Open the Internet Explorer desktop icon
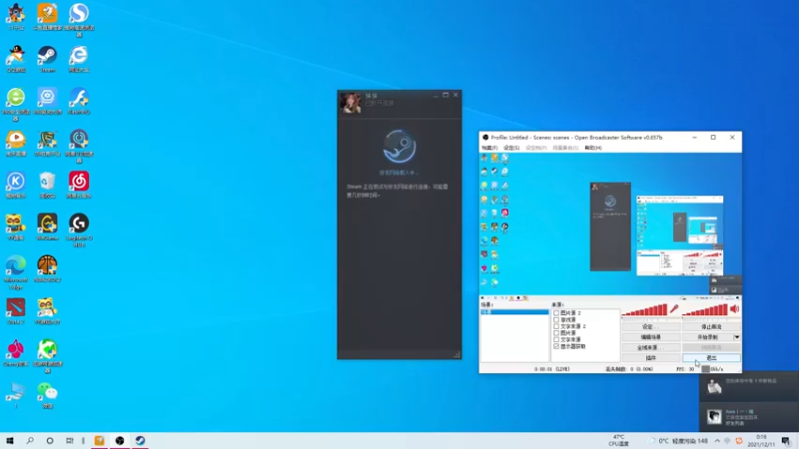Image resolution: width=799 pixels, height=449 pixels. (79, 57)
